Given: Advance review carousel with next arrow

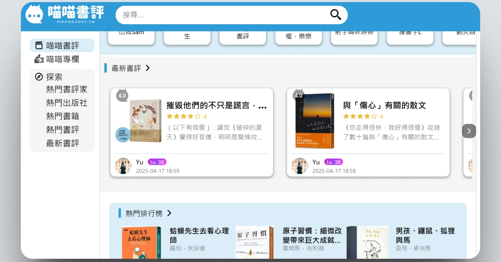Looking at the screenshot, I should [x=469, y=131].
